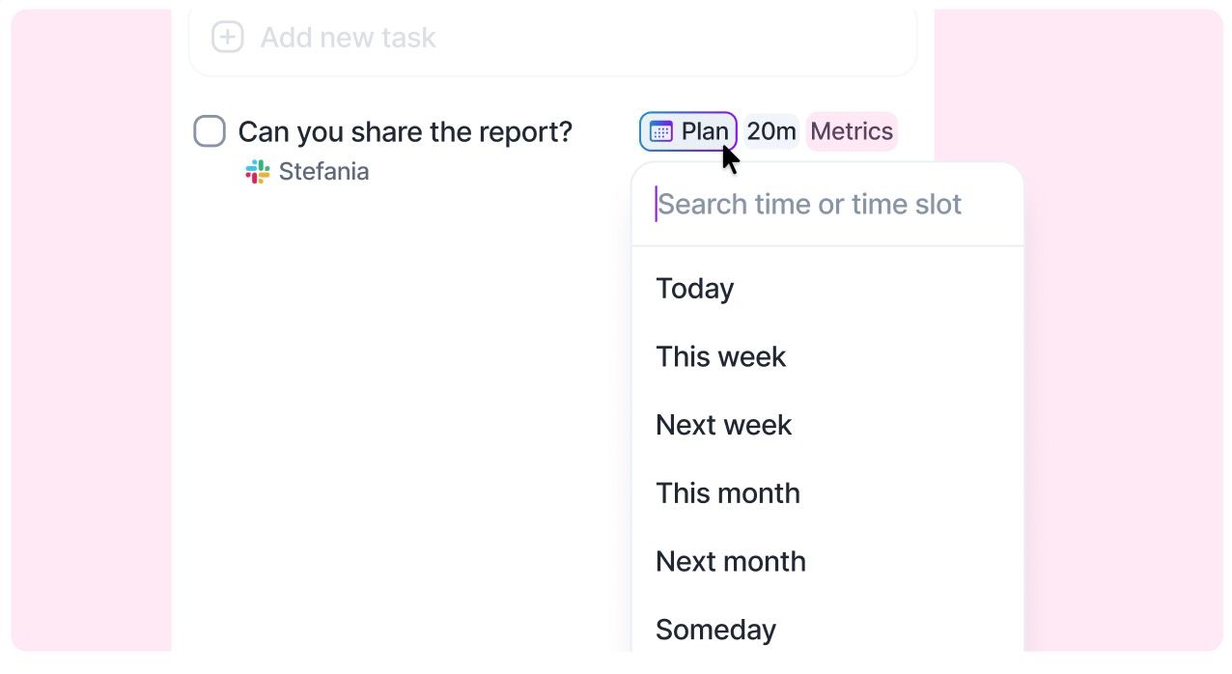This screenshot has width=1232, height=674.
Task: Click the Slack logo icon under the task
Action: (258, 172)
